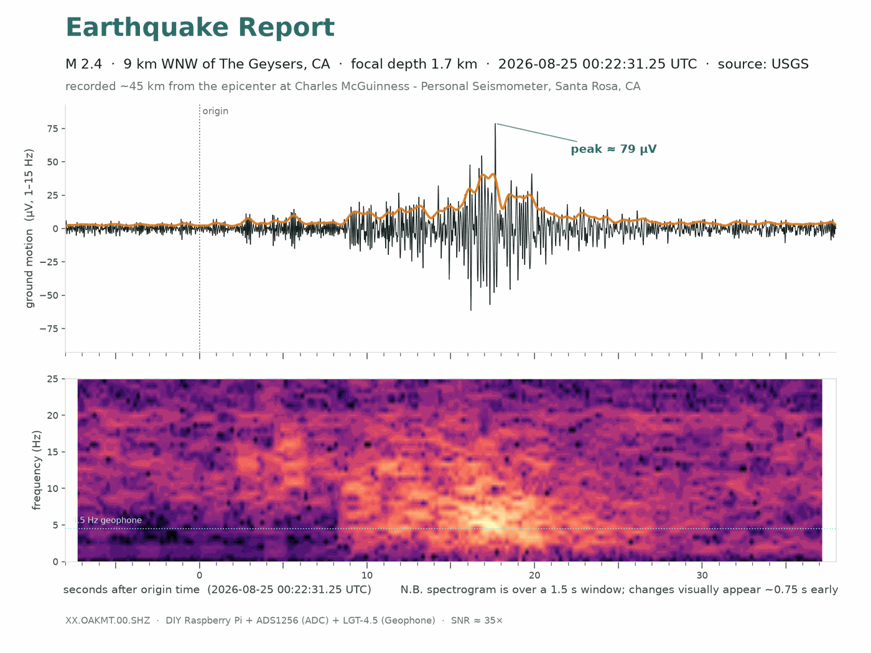The width and height of the screenshot is (871, 653).
Task: Click the 20 seconds x-axis tick label
Action: click(x=534, y=575)
